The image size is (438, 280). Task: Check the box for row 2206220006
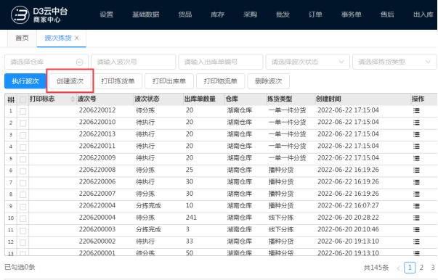(23, 183)
